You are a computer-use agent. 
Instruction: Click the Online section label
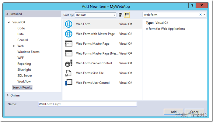[x=15, y=95]
